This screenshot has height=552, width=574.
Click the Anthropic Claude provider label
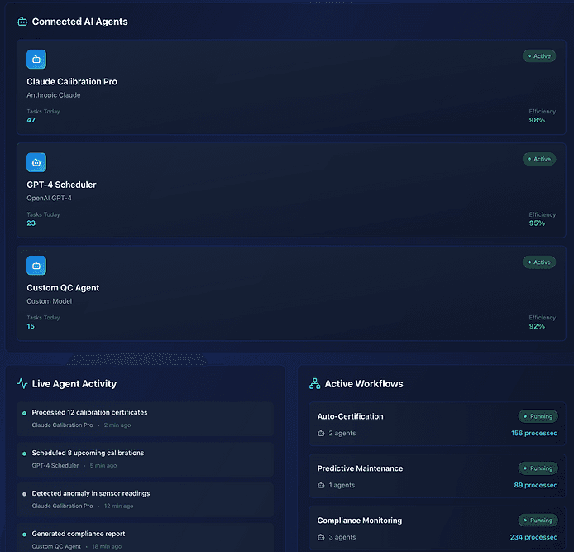pos(54,95)
